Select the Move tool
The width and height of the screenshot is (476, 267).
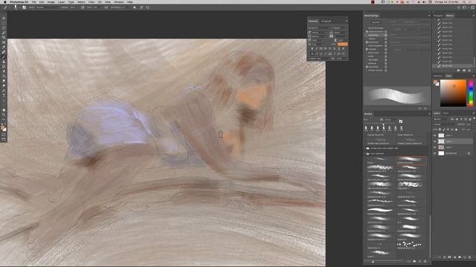(4, 18)
